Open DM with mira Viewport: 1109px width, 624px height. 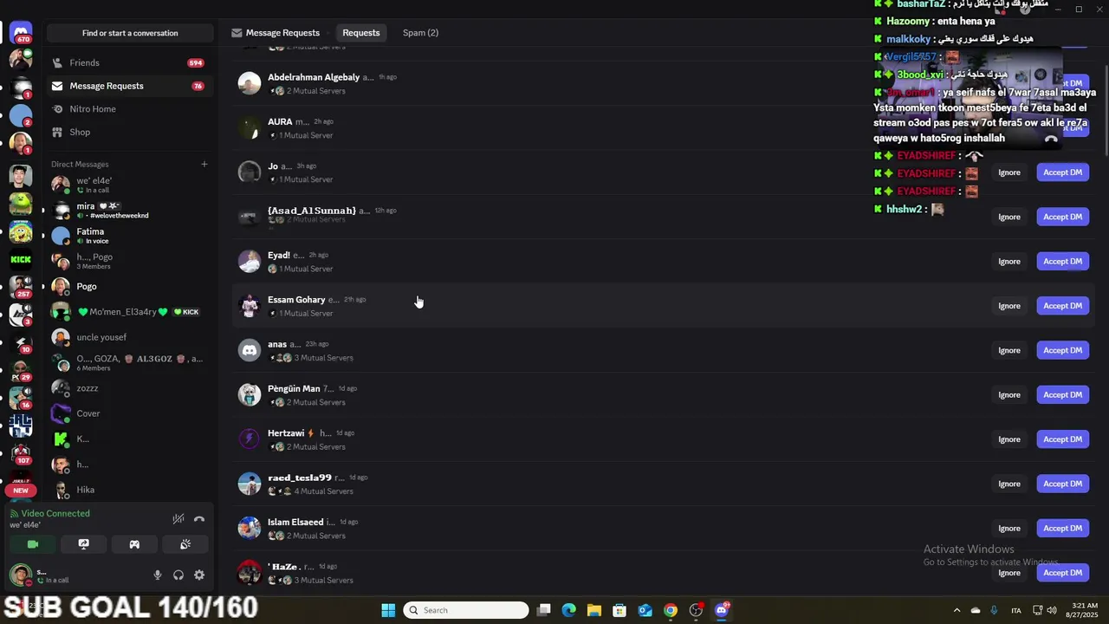pyautogui.click(x=128, y=211)
